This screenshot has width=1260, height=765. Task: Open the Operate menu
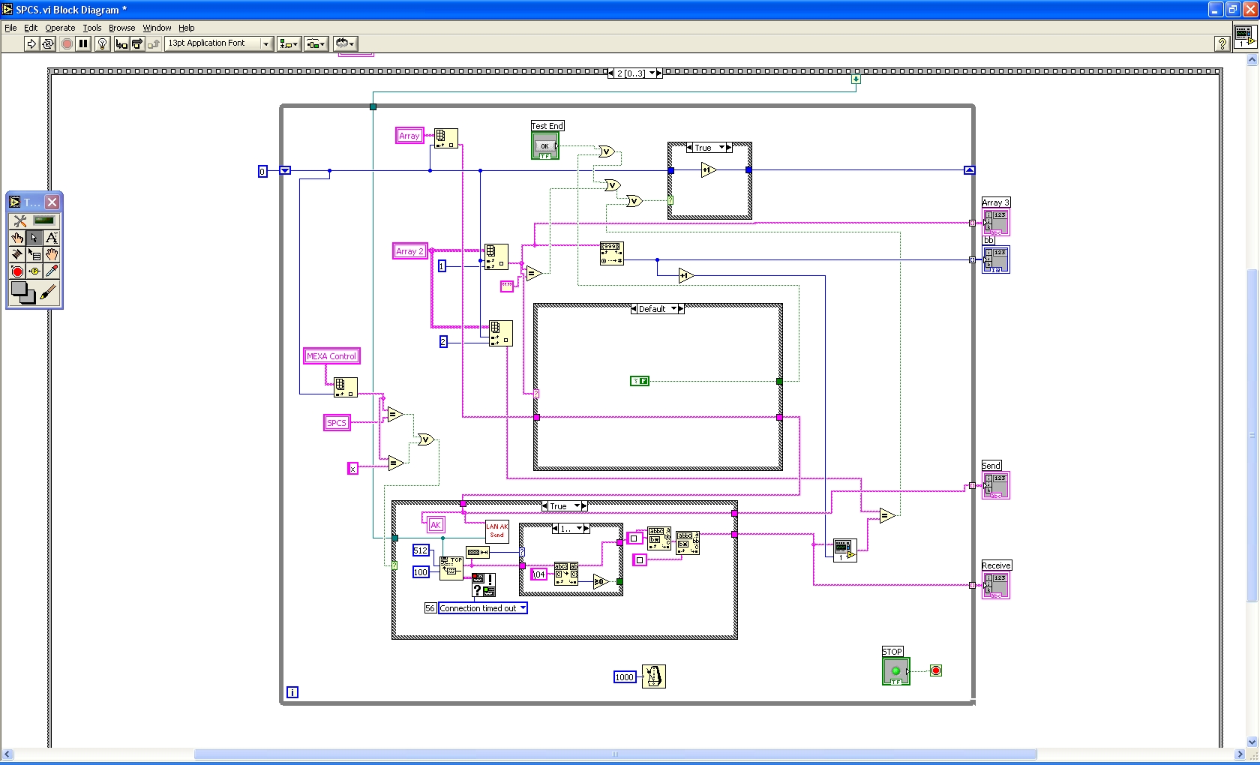[x=60, y=28]
